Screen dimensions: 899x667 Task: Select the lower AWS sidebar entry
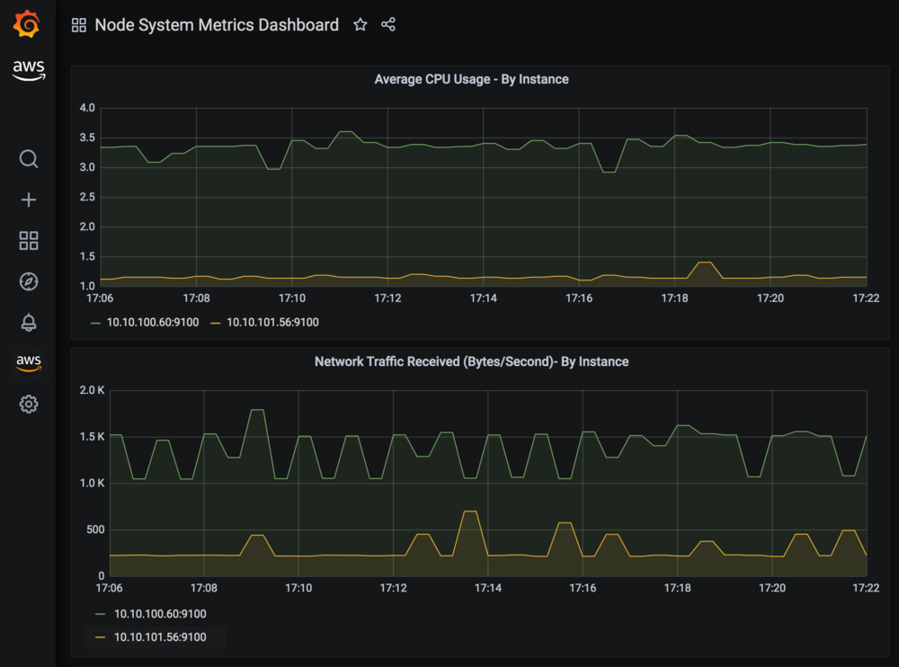point(28,362)
